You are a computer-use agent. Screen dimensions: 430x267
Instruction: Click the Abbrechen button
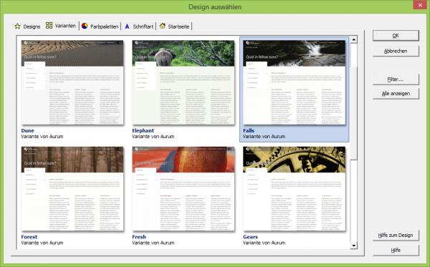tap(396, 51)
